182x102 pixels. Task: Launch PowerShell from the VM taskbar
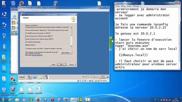coord(35,77)
